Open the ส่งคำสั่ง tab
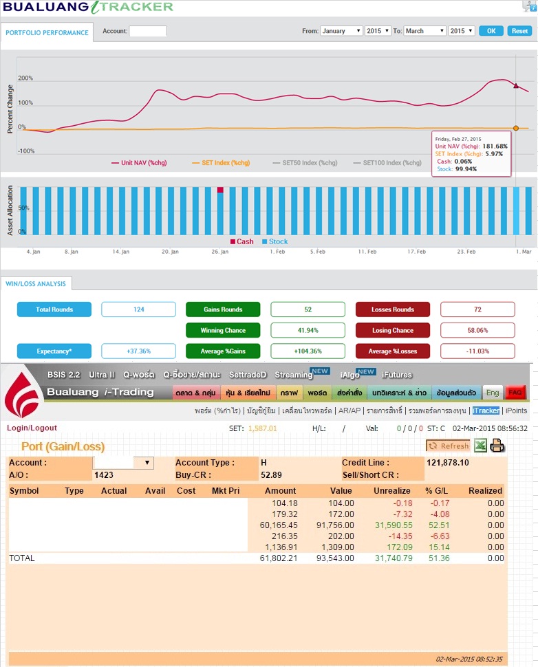The width and height of the screenshot is (538, 667). 349,393
